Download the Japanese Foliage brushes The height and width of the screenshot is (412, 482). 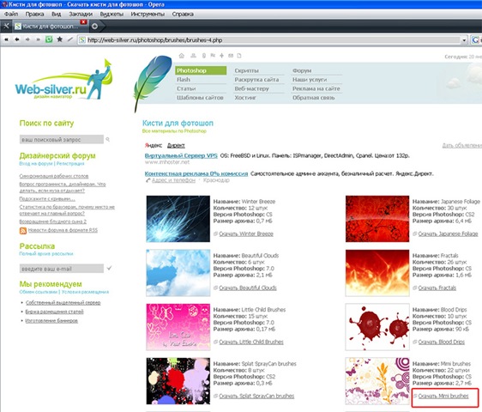tap(449, 233)
